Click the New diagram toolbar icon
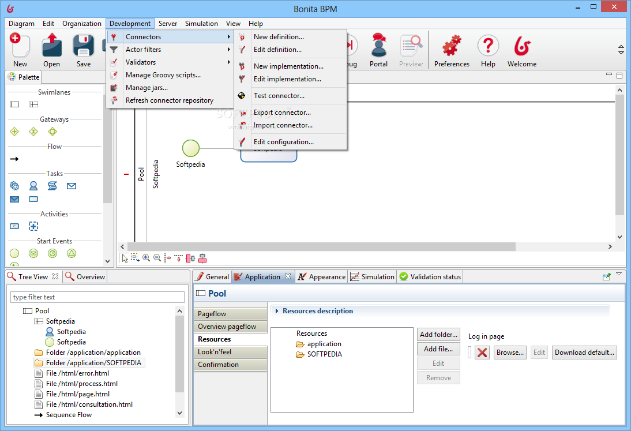 click(x=20, y=46)
